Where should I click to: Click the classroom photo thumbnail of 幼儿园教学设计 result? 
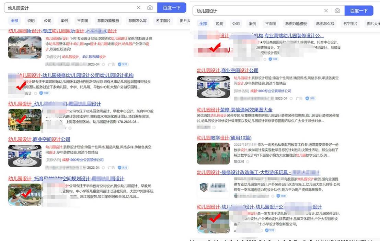214,153
